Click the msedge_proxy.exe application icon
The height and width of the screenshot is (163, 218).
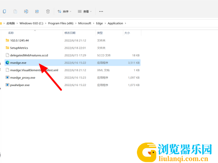coord(7,77)
